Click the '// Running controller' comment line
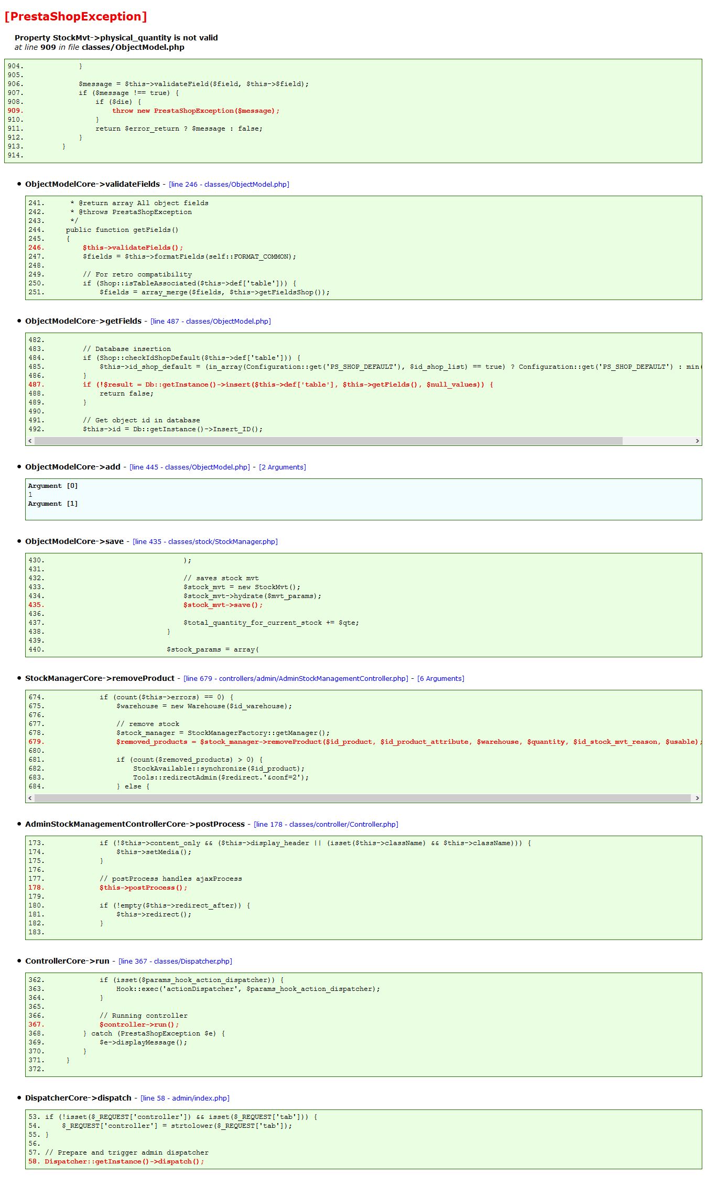 [x=144, y=1016]
